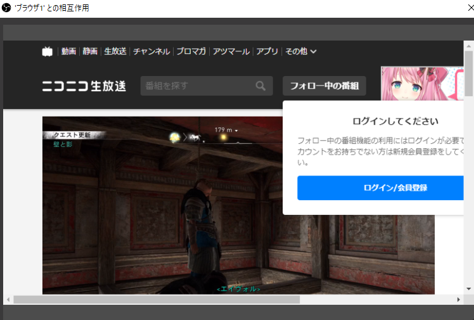
Task: Open the 静画 menu item
Action: click(90, 51)
